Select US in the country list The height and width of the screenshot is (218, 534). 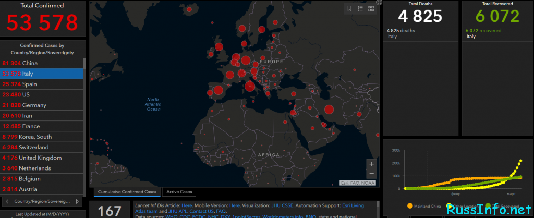point(42,95)
